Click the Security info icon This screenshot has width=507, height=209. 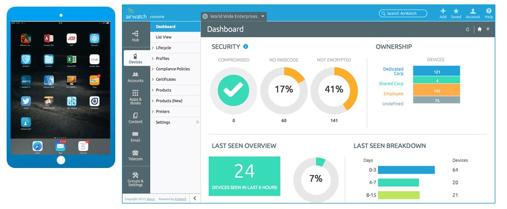245,47
